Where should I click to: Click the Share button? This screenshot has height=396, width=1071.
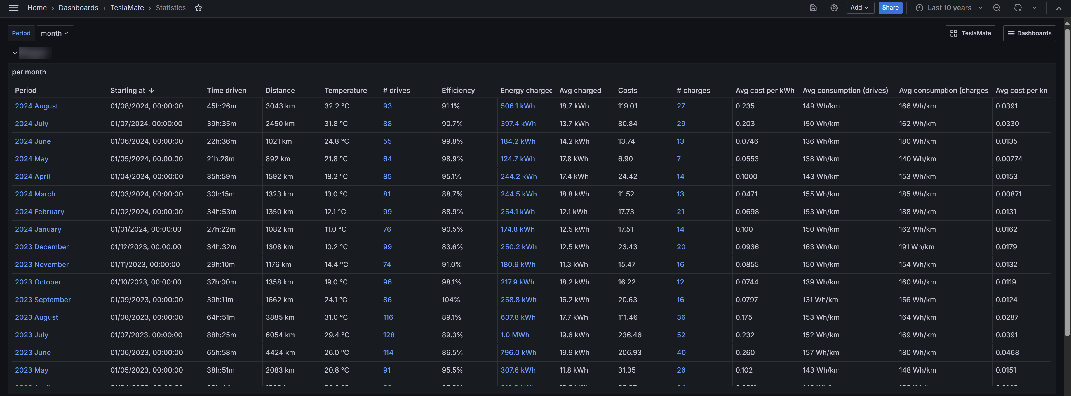[x=890, y=8]
